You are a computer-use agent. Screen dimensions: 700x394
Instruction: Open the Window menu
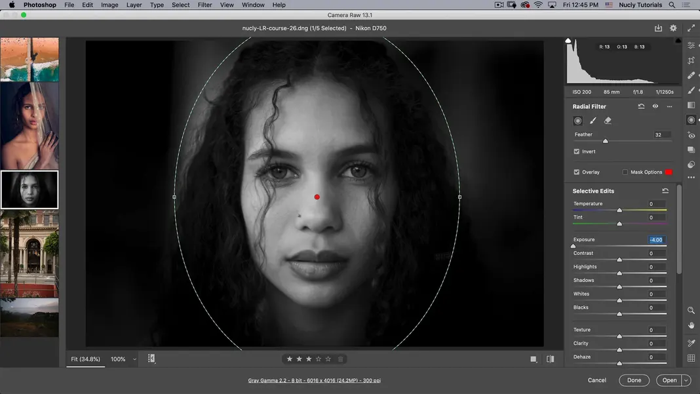(x=253, y=5)
